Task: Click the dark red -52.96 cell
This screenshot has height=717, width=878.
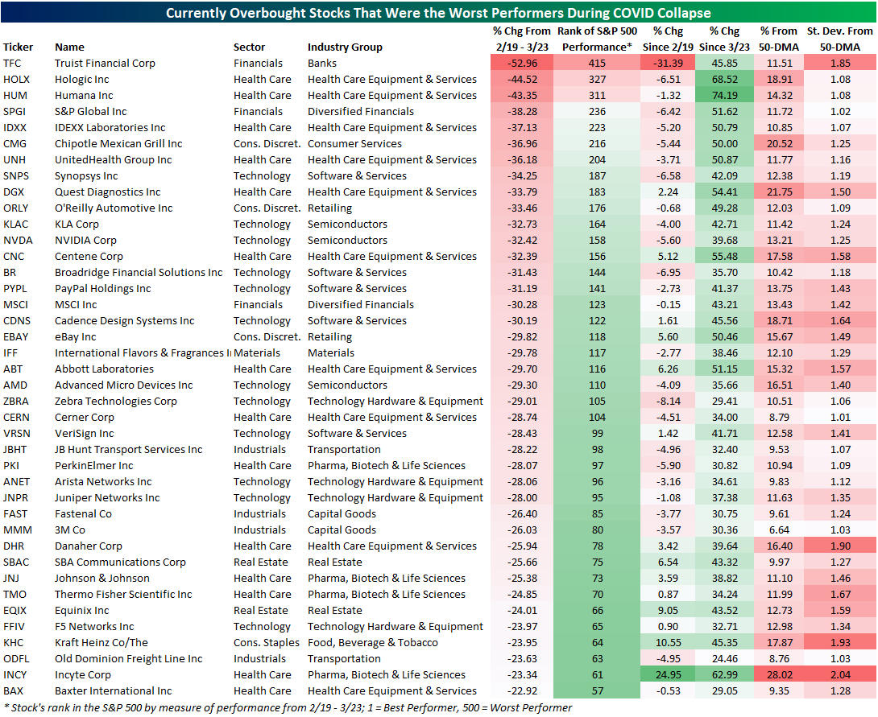Action: pyautogui.click(x=522, y=63)
